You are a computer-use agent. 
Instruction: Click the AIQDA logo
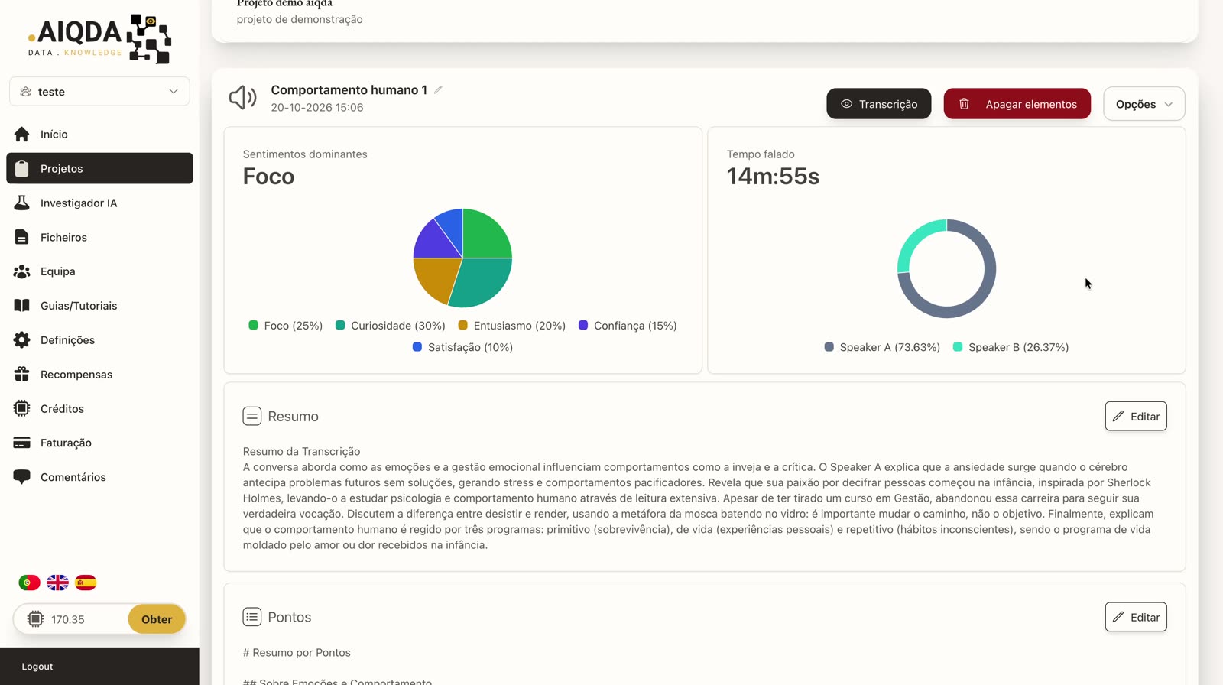coord(99,38)
